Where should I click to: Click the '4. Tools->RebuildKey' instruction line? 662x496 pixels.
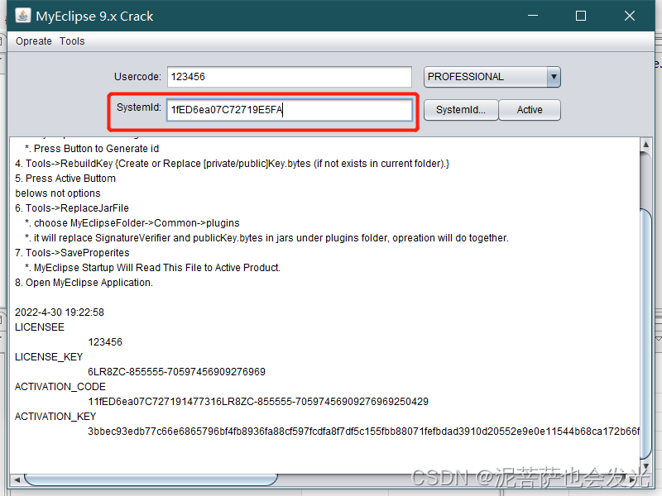[233, 164]
